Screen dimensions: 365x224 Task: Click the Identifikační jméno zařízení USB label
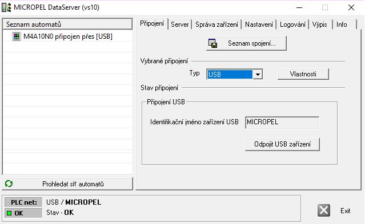tap(194, 122)
